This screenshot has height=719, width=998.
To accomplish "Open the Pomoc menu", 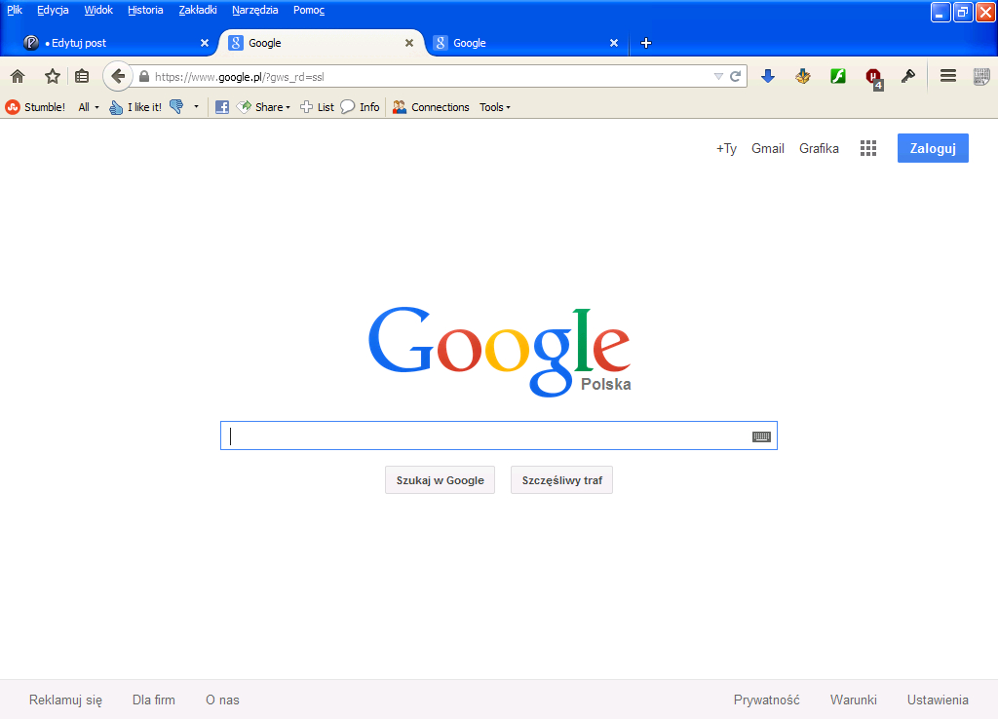I will (309, 10).
